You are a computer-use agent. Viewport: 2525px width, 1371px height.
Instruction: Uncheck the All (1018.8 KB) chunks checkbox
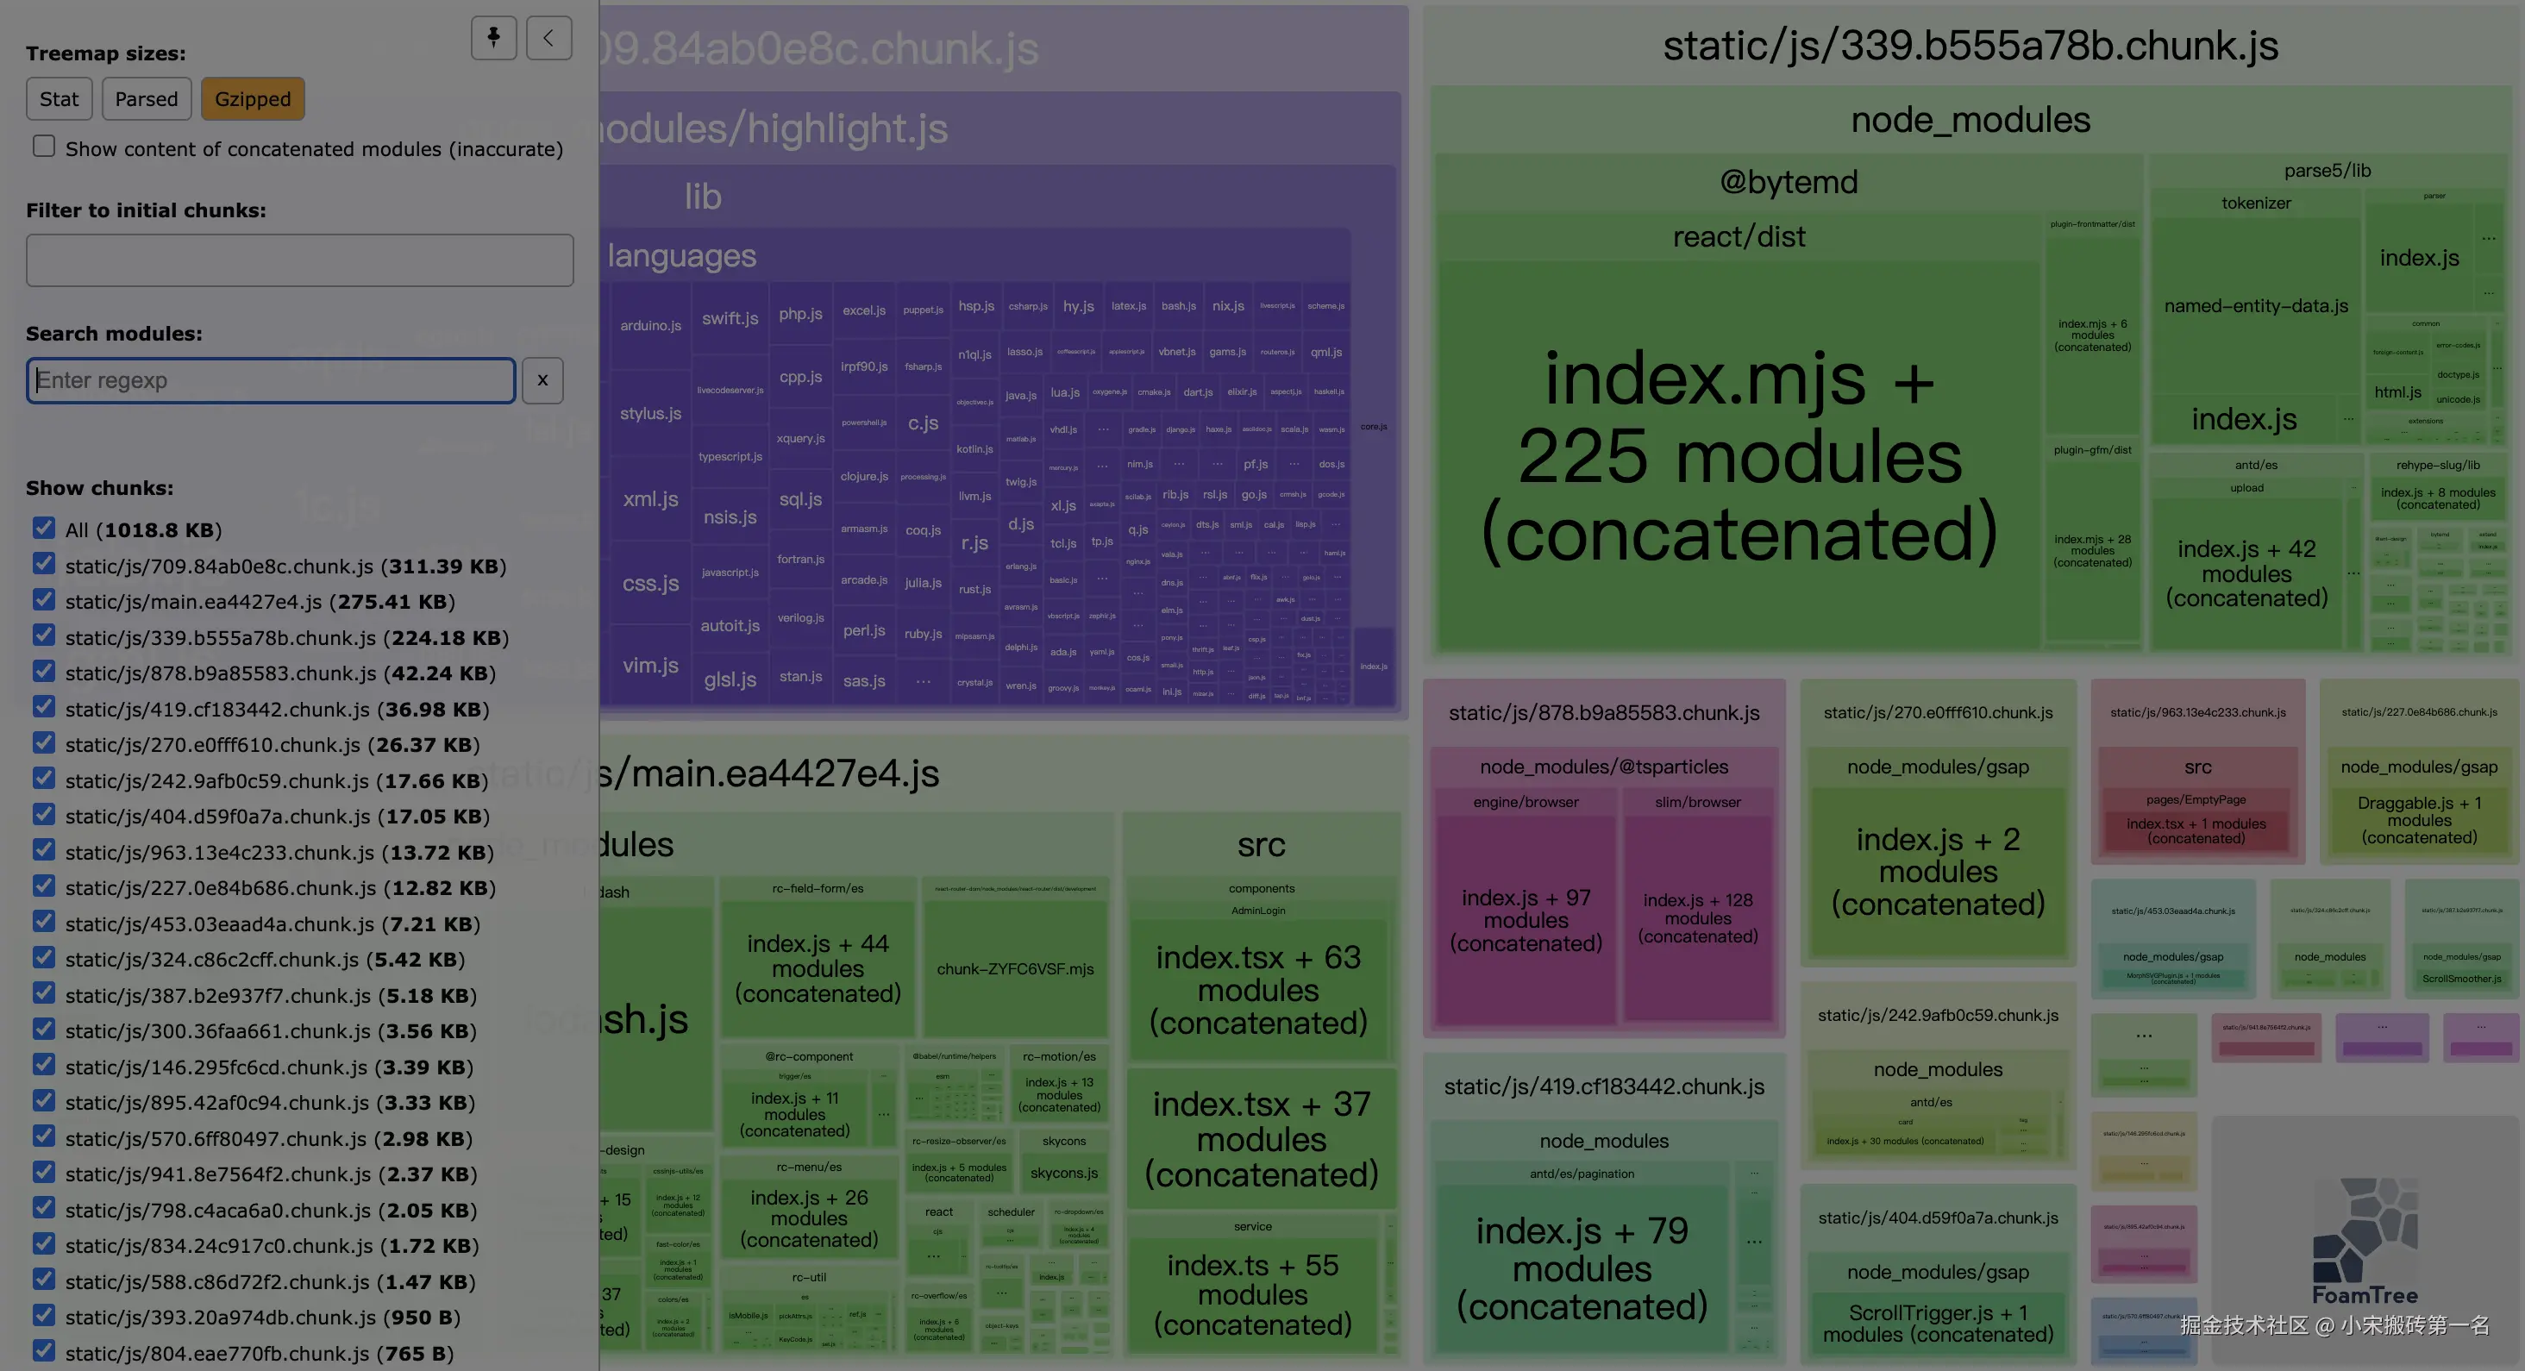[x=44, y=529]
